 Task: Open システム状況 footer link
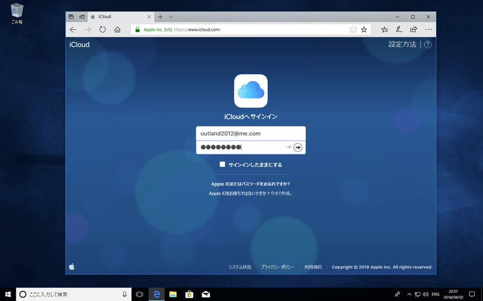240,267
